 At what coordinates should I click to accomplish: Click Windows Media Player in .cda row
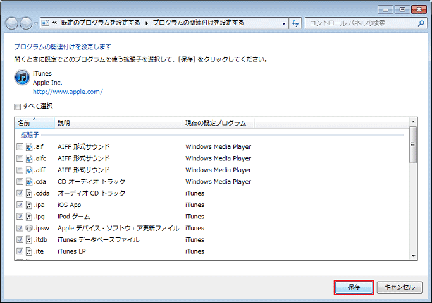click(218, 182)
